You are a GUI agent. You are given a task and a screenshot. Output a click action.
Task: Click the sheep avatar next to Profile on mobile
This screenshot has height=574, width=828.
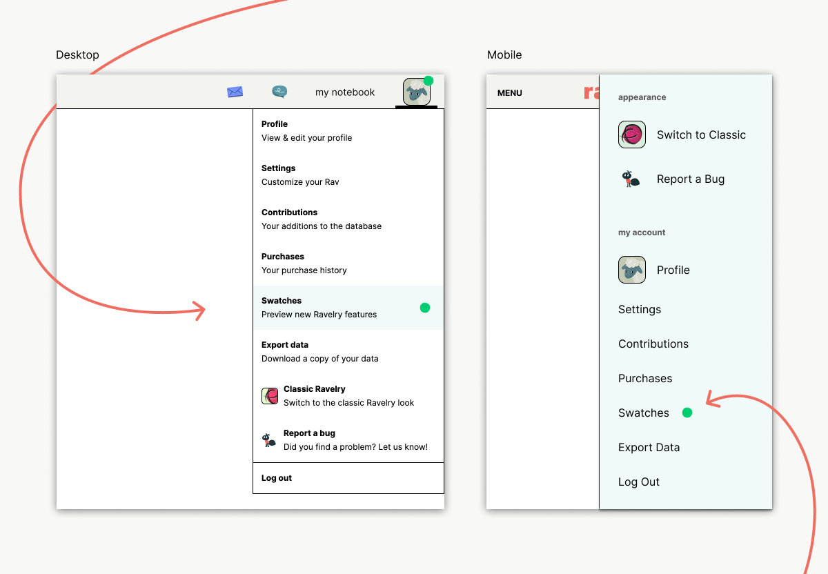[x=631, y=270]
